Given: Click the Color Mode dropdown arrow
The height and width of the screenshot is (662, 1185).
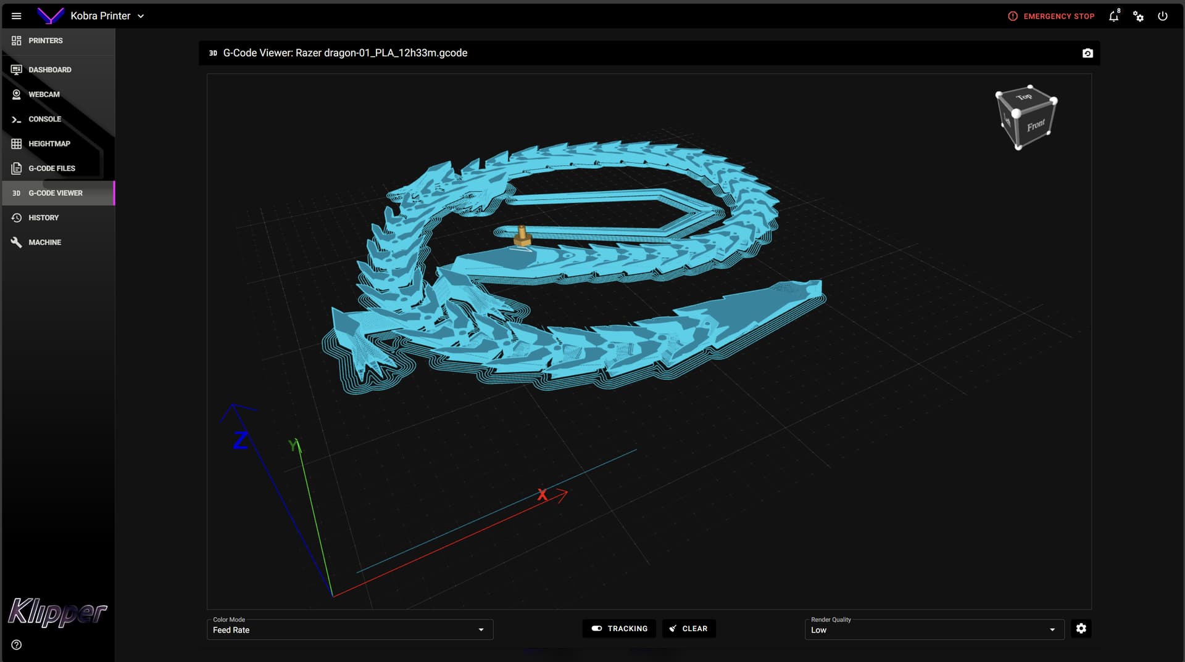Looking at the screenshot, I should click(481, 630).
